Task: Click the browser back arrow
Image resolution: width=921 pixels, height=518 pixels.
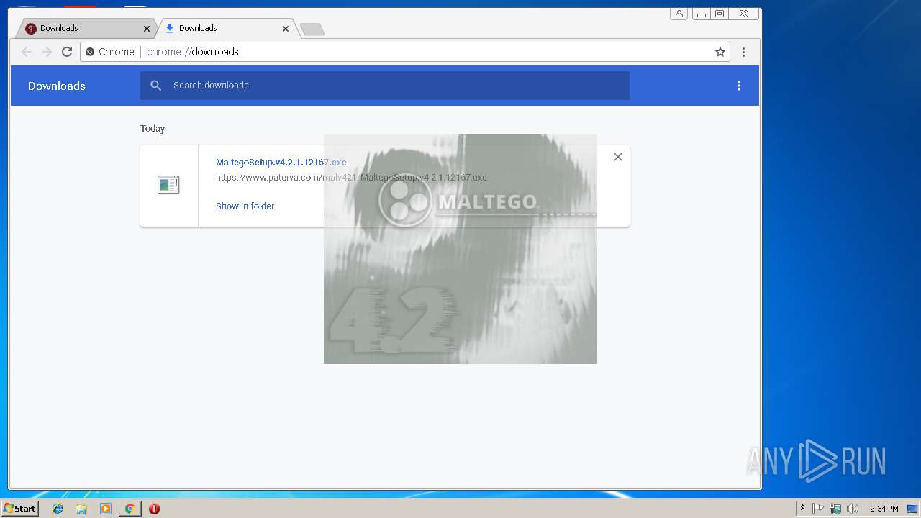Action: [x=27, y=52]
